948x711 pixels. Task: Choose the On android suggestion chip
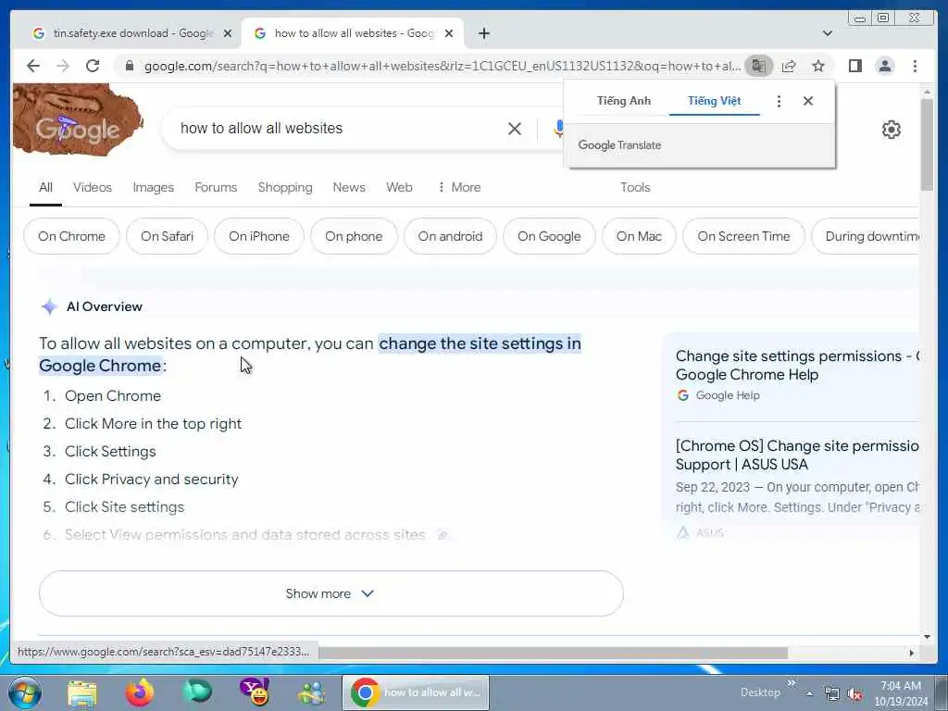click(x=450, y=236)
